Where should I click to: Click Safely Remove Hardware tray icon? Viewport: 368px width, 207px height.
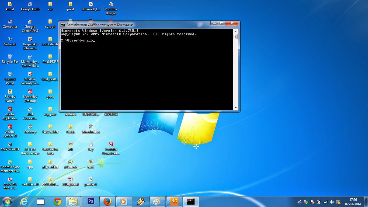tap(306, 202)
